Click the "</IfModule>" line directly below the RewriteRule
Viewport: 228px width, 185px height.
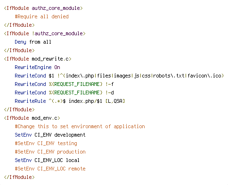coord(19,109)
